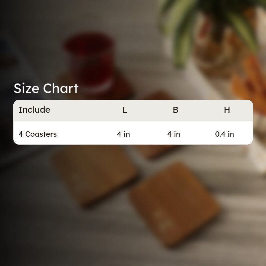Select the Include column header
The image size is (266, 266).
pyautogui.click(x=35, y=110)
